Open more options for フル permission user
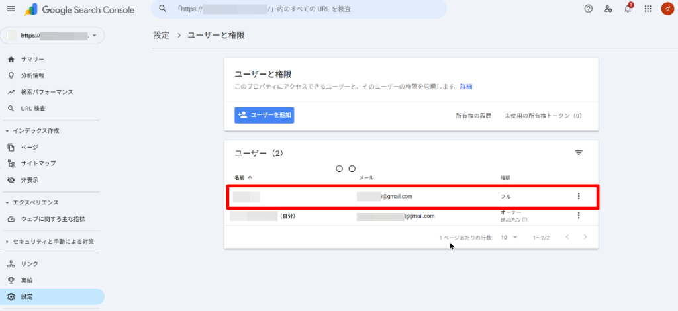 (579, 196)
